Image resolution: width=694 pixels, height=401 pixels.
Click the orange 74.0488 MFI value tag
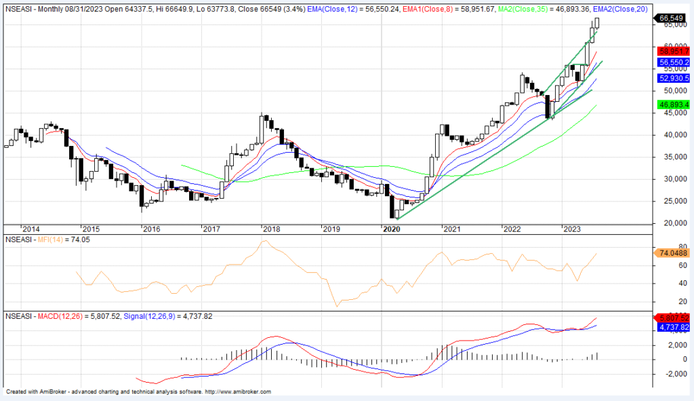click(x=672, y=252)
